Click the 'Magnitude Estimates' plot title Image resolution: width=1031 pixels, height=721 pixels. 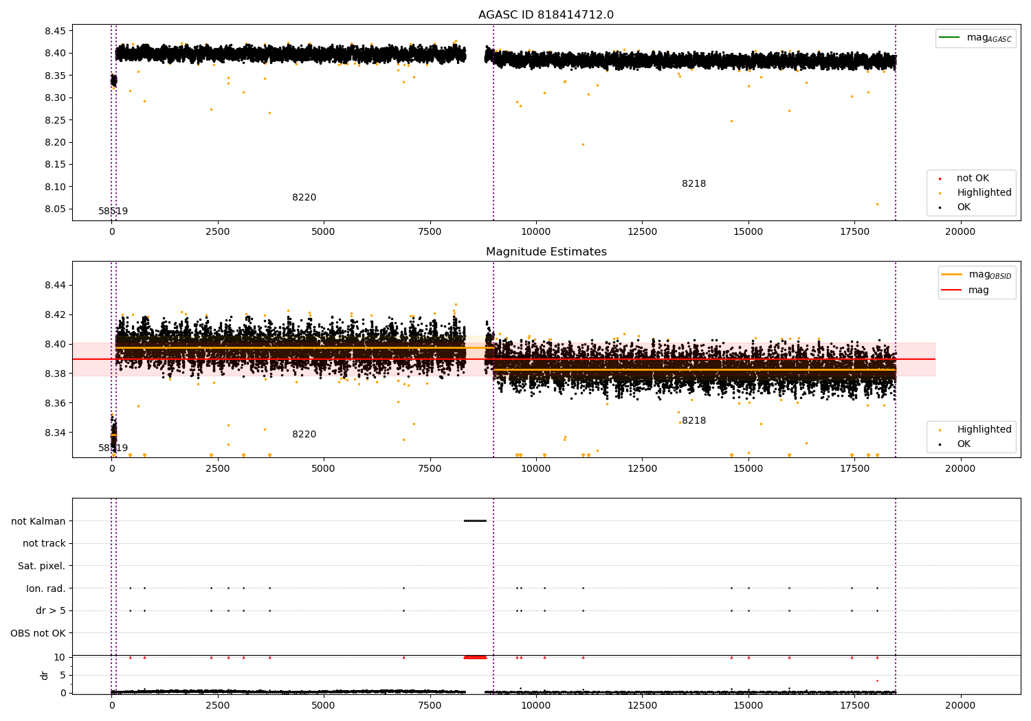(x=546, y=252)
